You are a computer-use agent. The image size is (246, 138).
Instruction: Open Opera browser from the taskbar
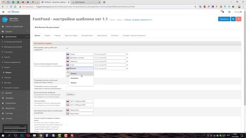(x=28, y=135)
